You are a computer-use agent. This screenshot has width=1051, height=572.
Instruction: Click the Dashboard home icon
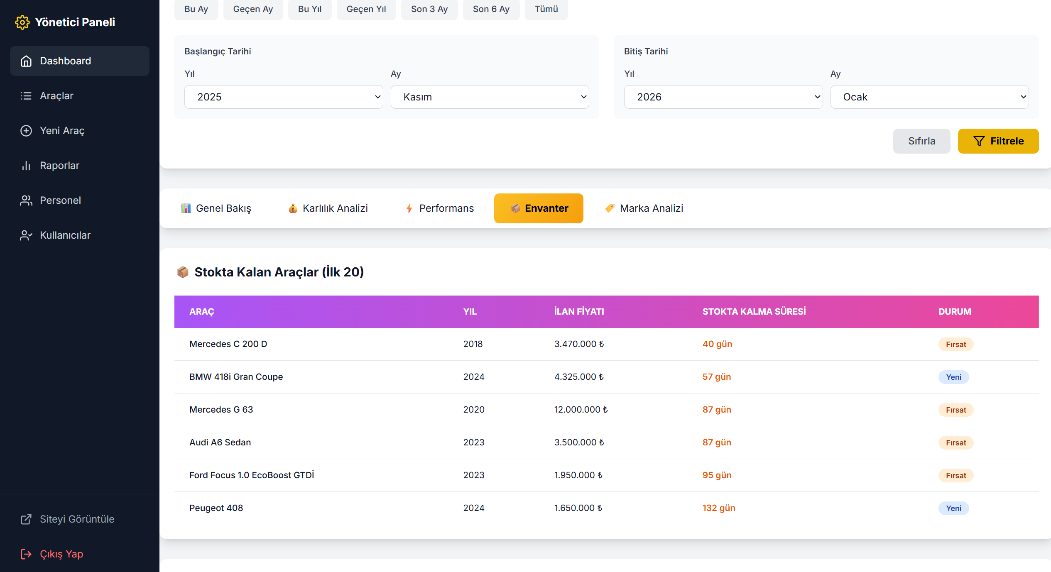(26, 61)
